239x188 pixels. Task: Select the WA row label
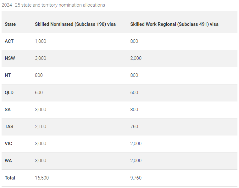point(8,161)
